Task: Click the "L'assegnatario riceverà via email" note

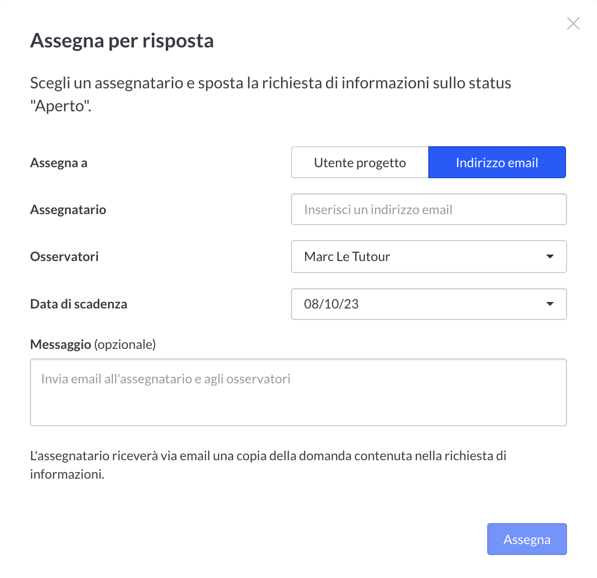Action: coord(268,456)
